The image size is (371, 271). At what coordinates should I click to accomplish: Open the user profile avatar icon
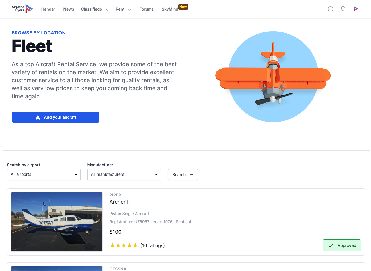356,9
